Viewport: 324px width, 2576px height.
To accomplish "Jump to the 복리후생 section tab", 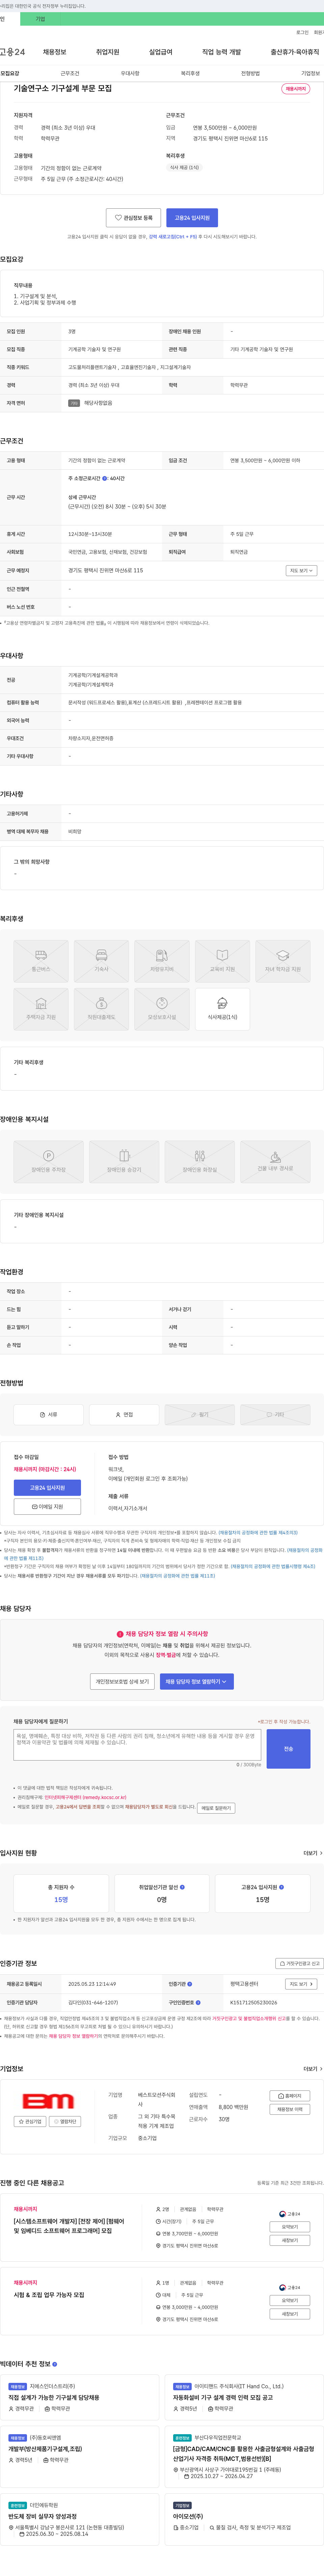I will point(190,73).
